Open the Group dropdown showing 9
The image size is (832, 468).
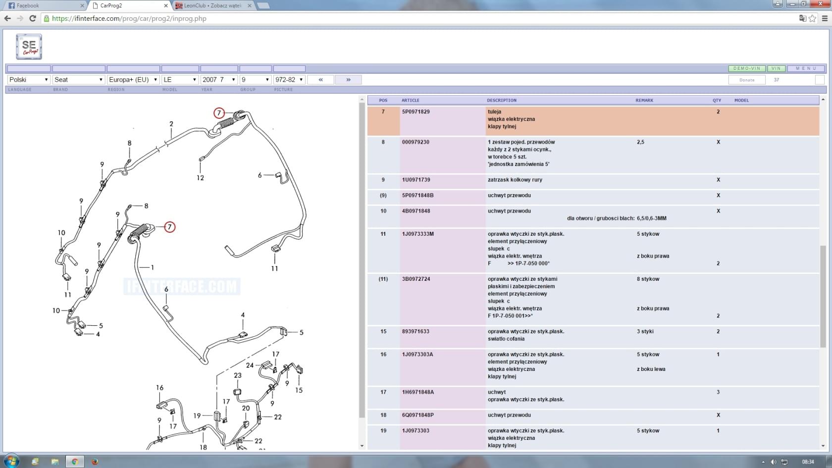pyautogui.click(x=256, y=79)
